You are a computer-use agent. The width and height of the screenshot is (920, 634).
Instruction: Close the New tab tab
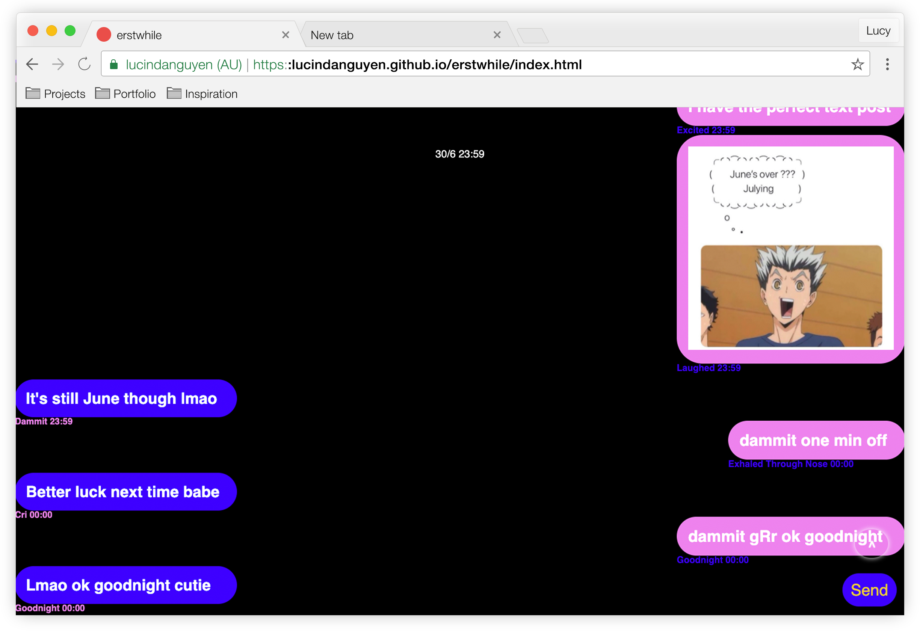[x=497, y=35]
